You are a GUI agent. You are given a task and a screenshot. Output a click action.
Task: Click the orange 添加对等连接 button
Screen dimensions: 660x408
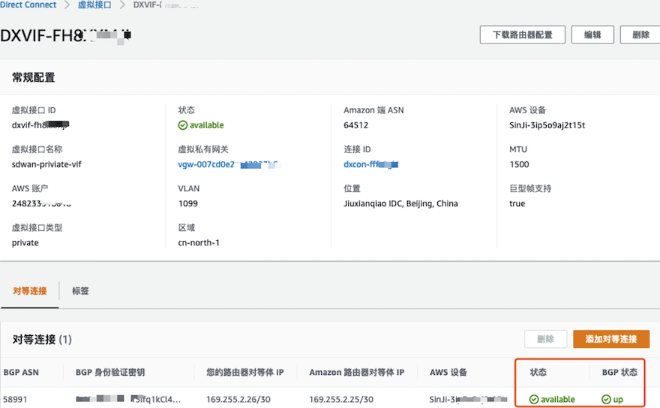coord(611,339)
